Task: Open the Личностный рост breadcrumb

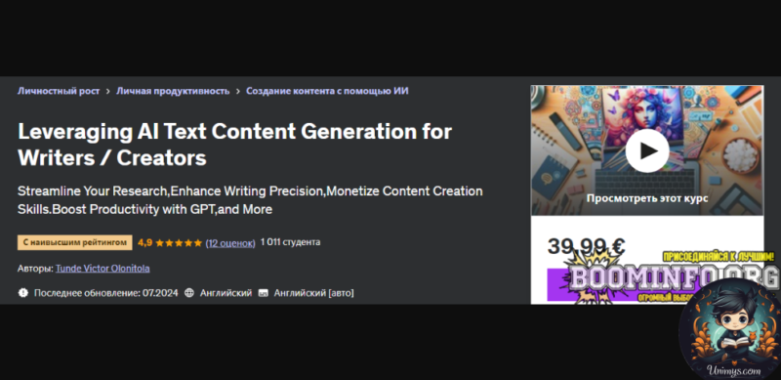Action: point(59,91)
